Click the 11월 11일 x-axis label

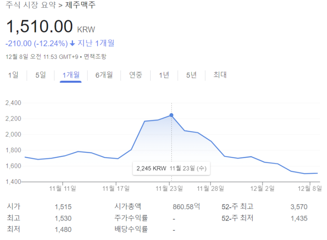[63, 189]
